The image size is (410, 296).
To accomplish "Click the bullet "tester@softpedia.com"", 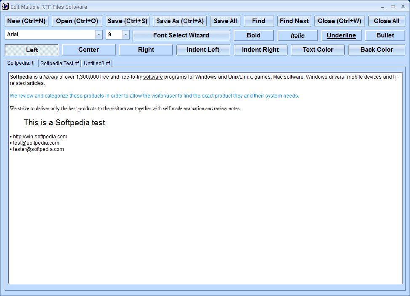I will click(x=38, y=149).
